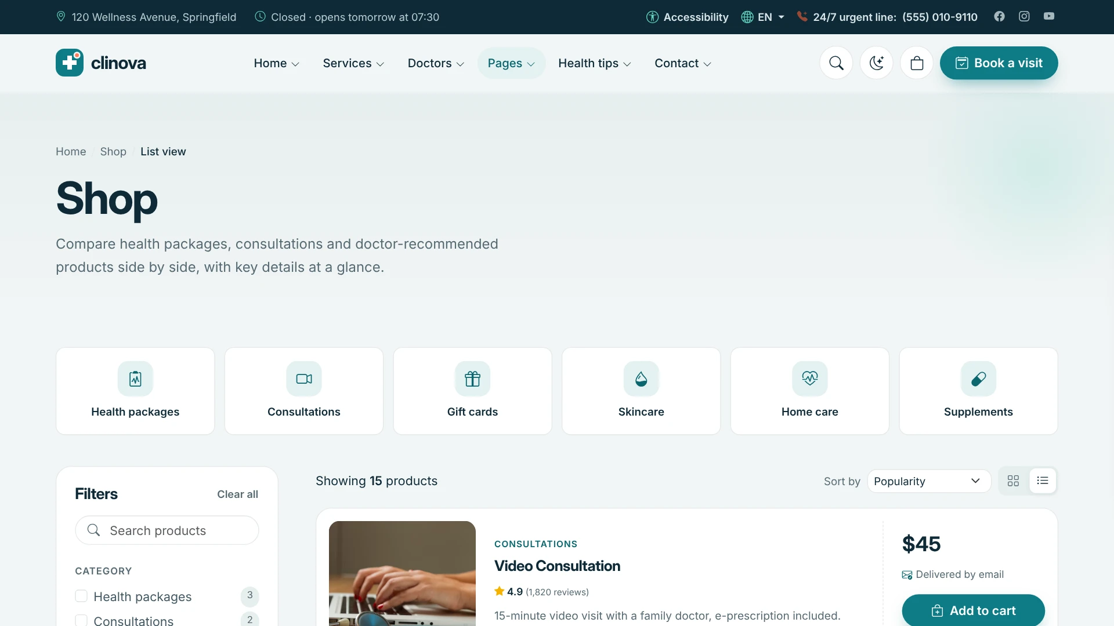Click the star rating icon for Video Consultation
Viewport: 1114px width, 626px height.
click(x=499, y=591)
